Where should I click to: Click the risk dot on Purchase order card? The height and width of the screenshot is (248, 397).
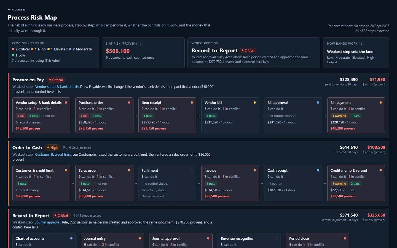(x=129, y=103)
